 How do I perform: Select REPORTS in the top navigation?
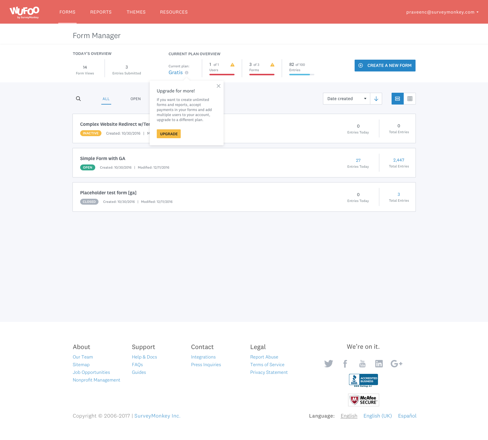(101, 12)
